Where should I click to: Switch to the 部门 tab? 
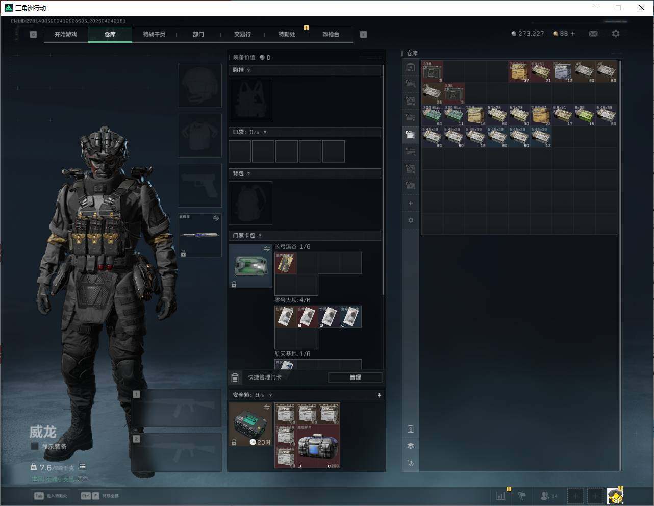click(x=198, y=34)
